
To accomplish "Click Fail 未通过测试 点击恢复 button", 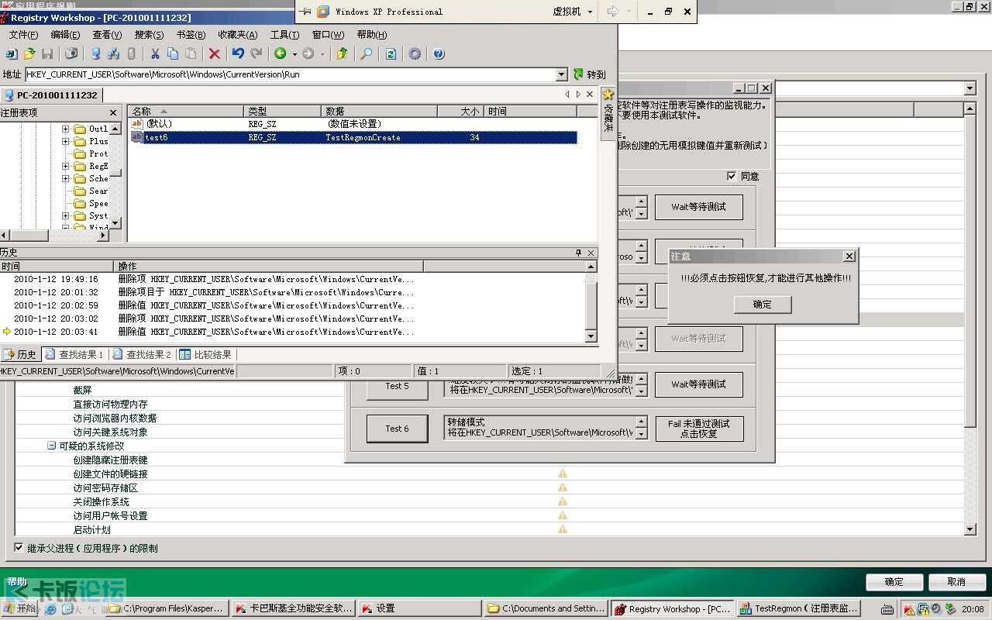I will point(699,429).
